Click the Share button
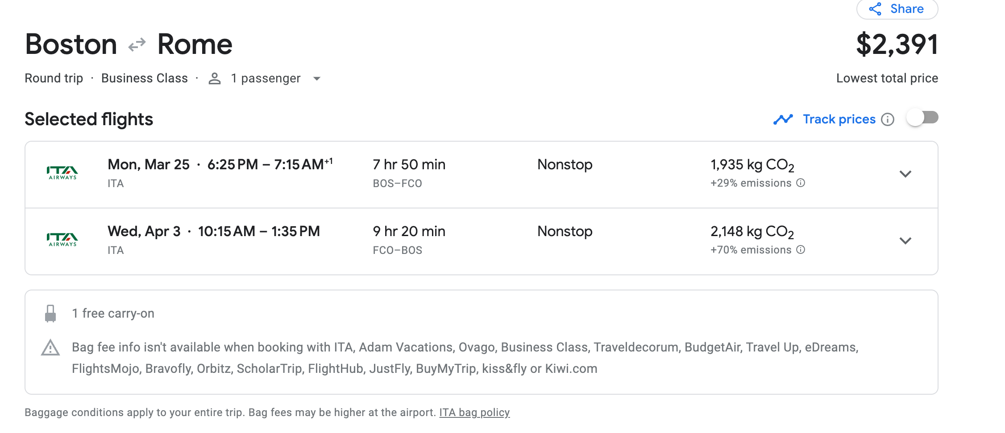Screen dimensions: 1005x433 (x=897, y=9)
